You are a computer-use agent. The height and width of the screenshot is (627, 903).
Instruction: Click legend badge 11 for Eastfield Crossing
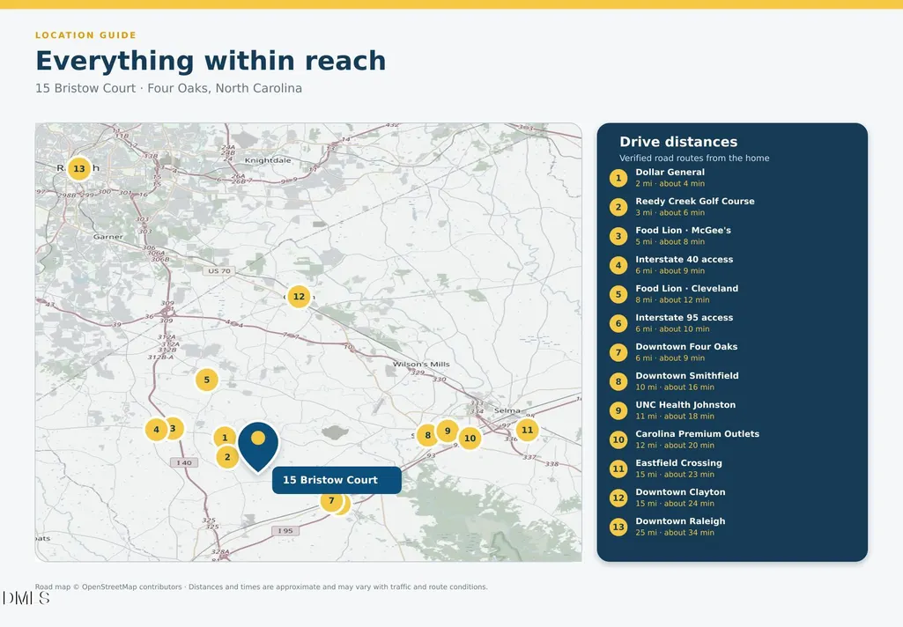point(618,468)
